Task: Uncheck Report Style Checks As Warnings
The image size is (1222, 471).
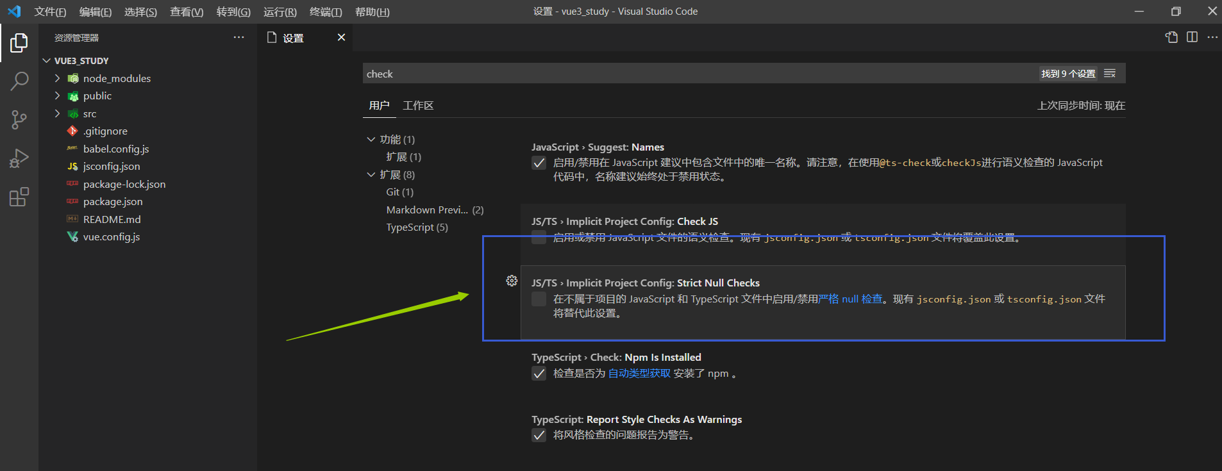Action: point(539,435)
